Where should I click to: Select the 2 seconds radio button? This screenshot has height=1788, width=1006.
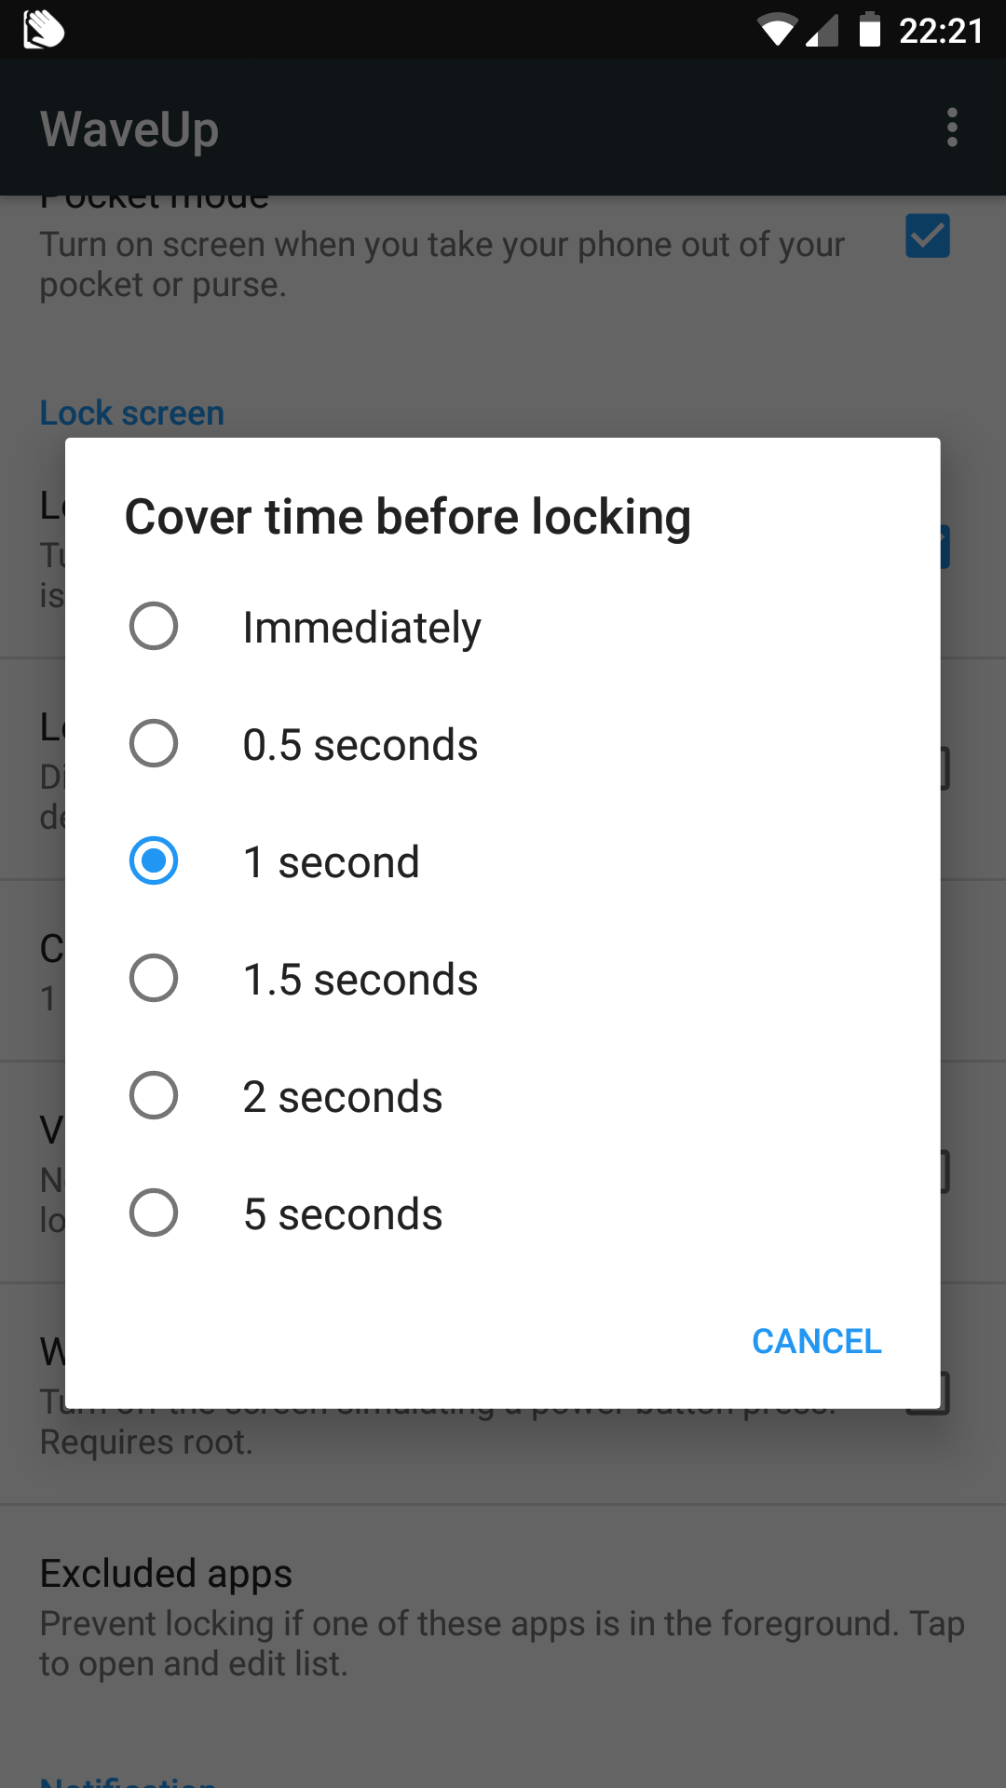coord(154,1095)
